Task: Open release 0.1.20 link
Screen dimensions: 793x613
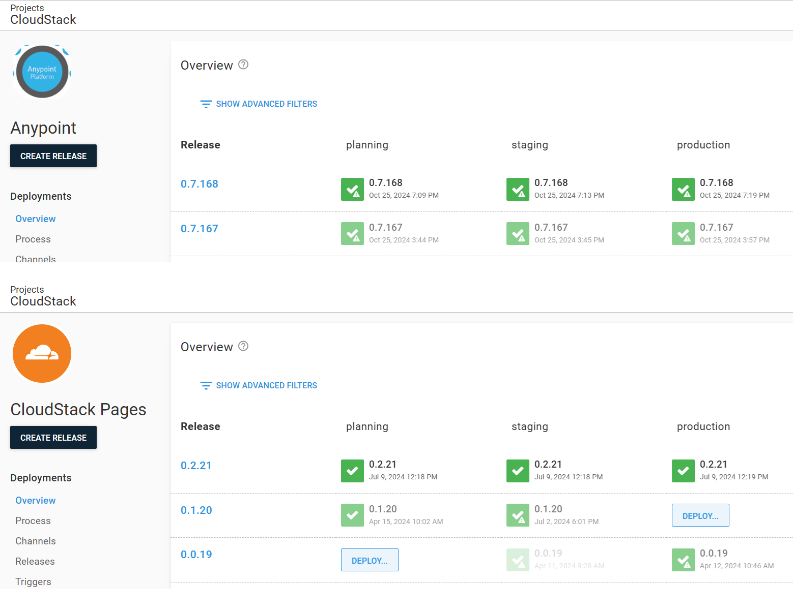Action: click(196, 510)
